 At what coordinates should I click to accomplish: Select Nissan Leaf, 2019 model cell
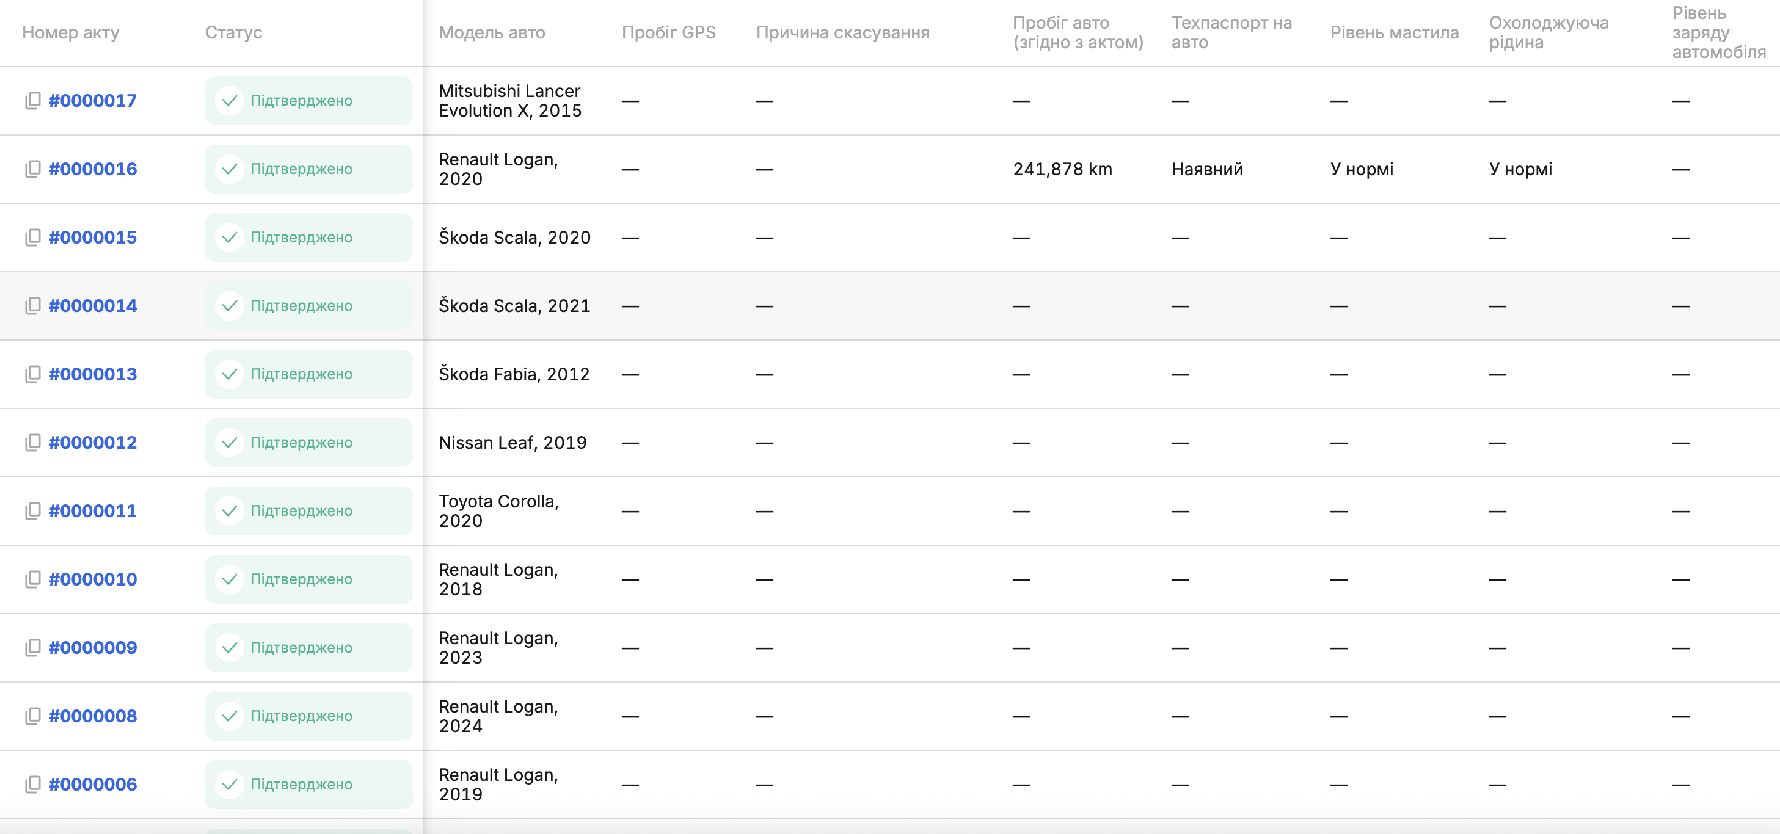click(x=512, y=443)
